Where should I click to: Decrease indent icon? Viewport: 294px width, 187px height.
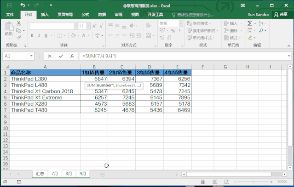click(132, 35)
